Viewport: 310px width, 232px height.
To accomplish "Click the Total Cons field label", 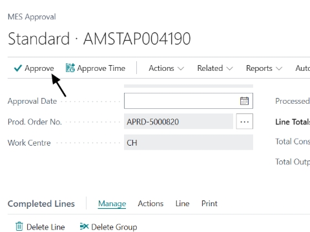I will click(293, 141).
